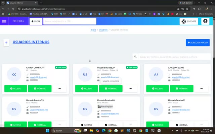Viewport: 215px width, 134px height.
Task: Reload the page
Action: coord(13,9)
